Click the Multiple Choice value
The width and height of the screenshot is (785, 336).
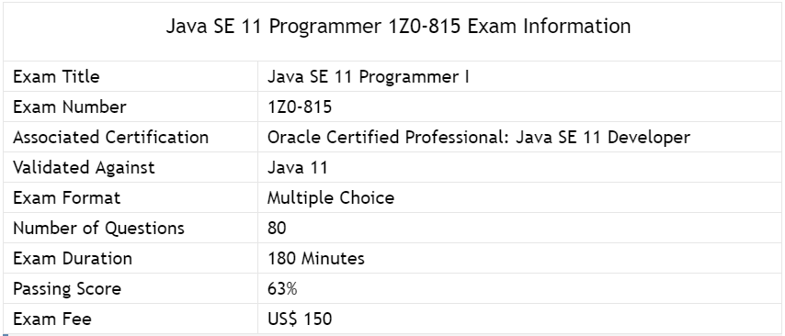pos(331,198)
